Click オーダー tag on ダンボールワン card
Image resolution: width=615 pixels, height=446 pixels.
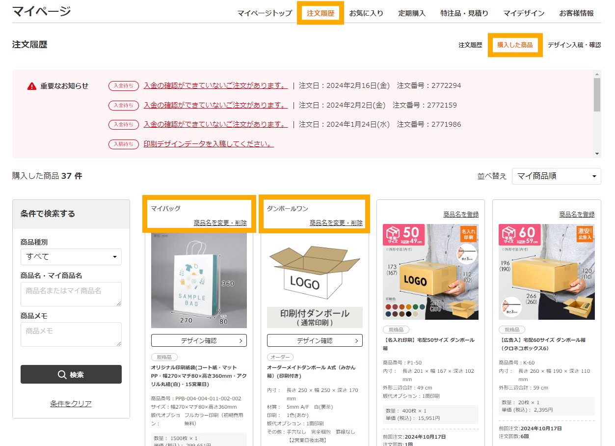click(x=280, y=357)
